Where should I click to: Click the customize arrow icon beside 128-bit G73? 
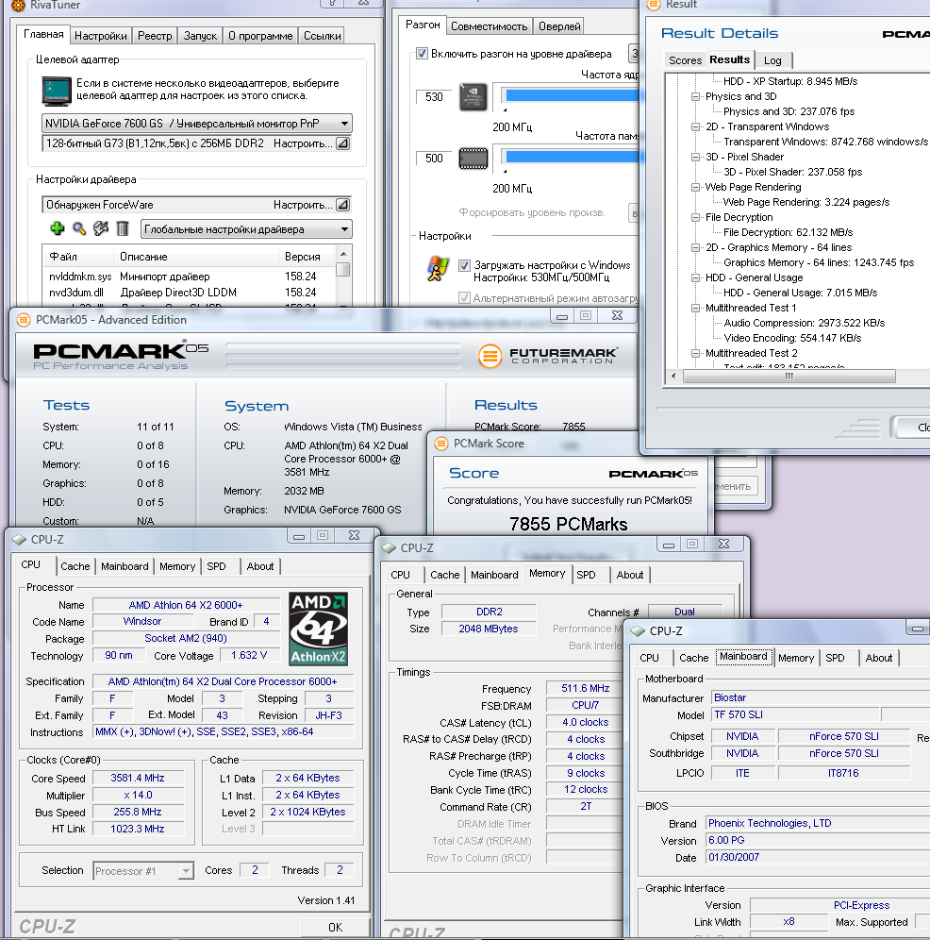point(342,143)
